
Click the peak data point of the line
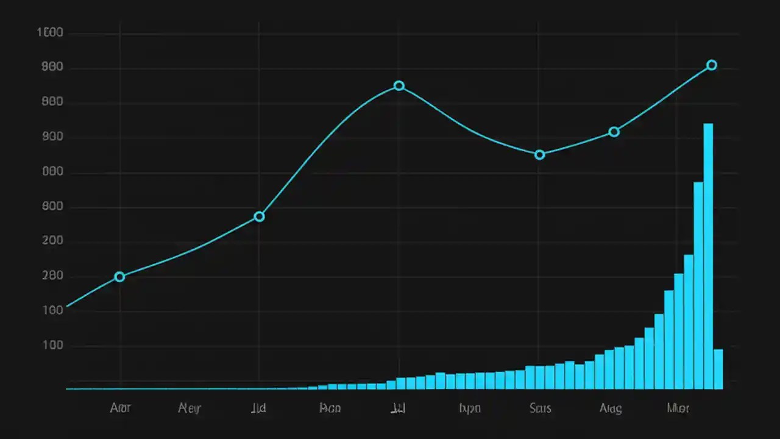tap(398, 85)
